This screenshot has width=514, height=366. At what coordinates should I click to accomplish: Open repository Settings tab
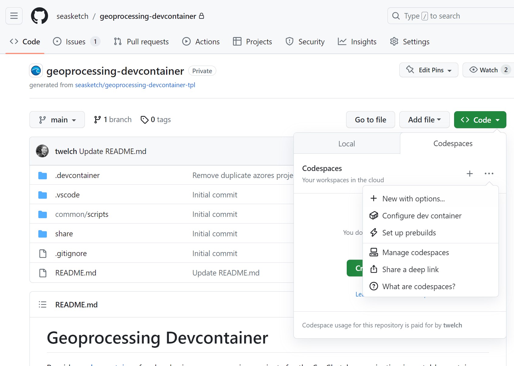410,42
